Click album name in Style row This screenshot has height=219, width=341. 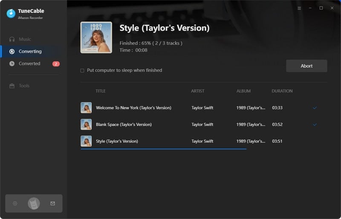[251, 141]
